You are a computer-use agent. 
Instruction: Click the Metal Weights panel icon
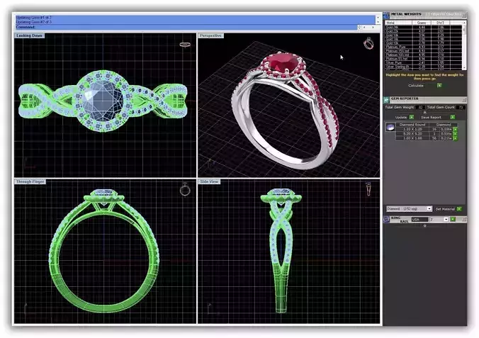(x=386, y=15)
